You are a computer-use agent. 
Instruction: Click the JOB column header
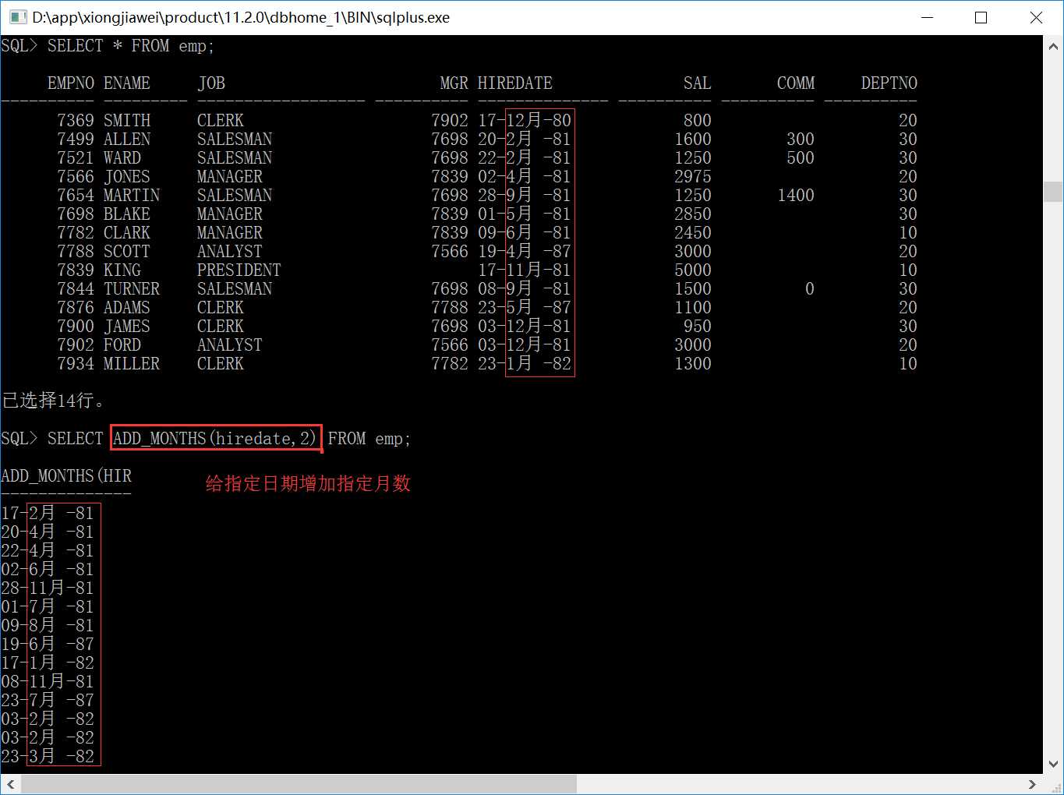tap(211, 83)
